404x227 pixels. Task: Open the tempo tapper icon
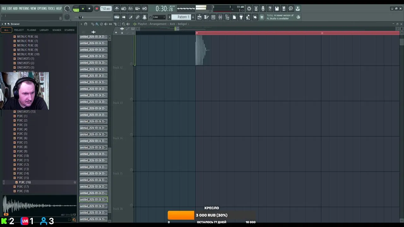[x=248, y=17]
